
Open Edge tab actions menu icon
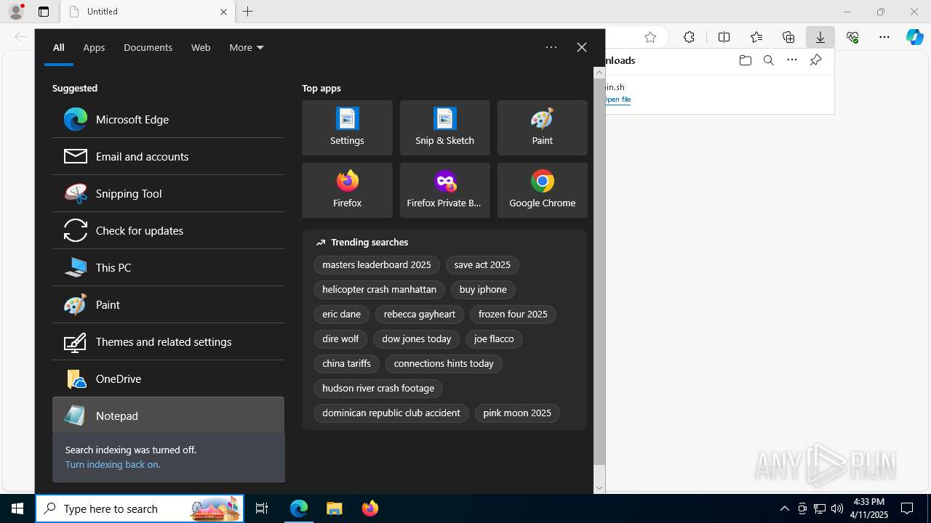coord(44,12)
